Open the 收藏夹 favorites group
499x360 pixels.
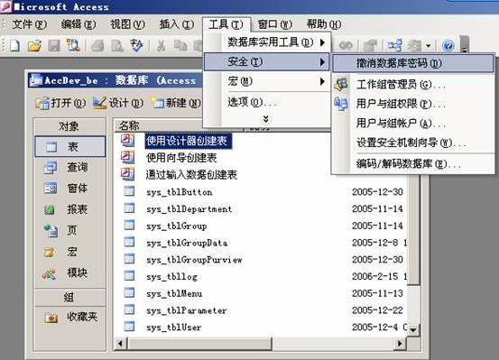[70, 317]
